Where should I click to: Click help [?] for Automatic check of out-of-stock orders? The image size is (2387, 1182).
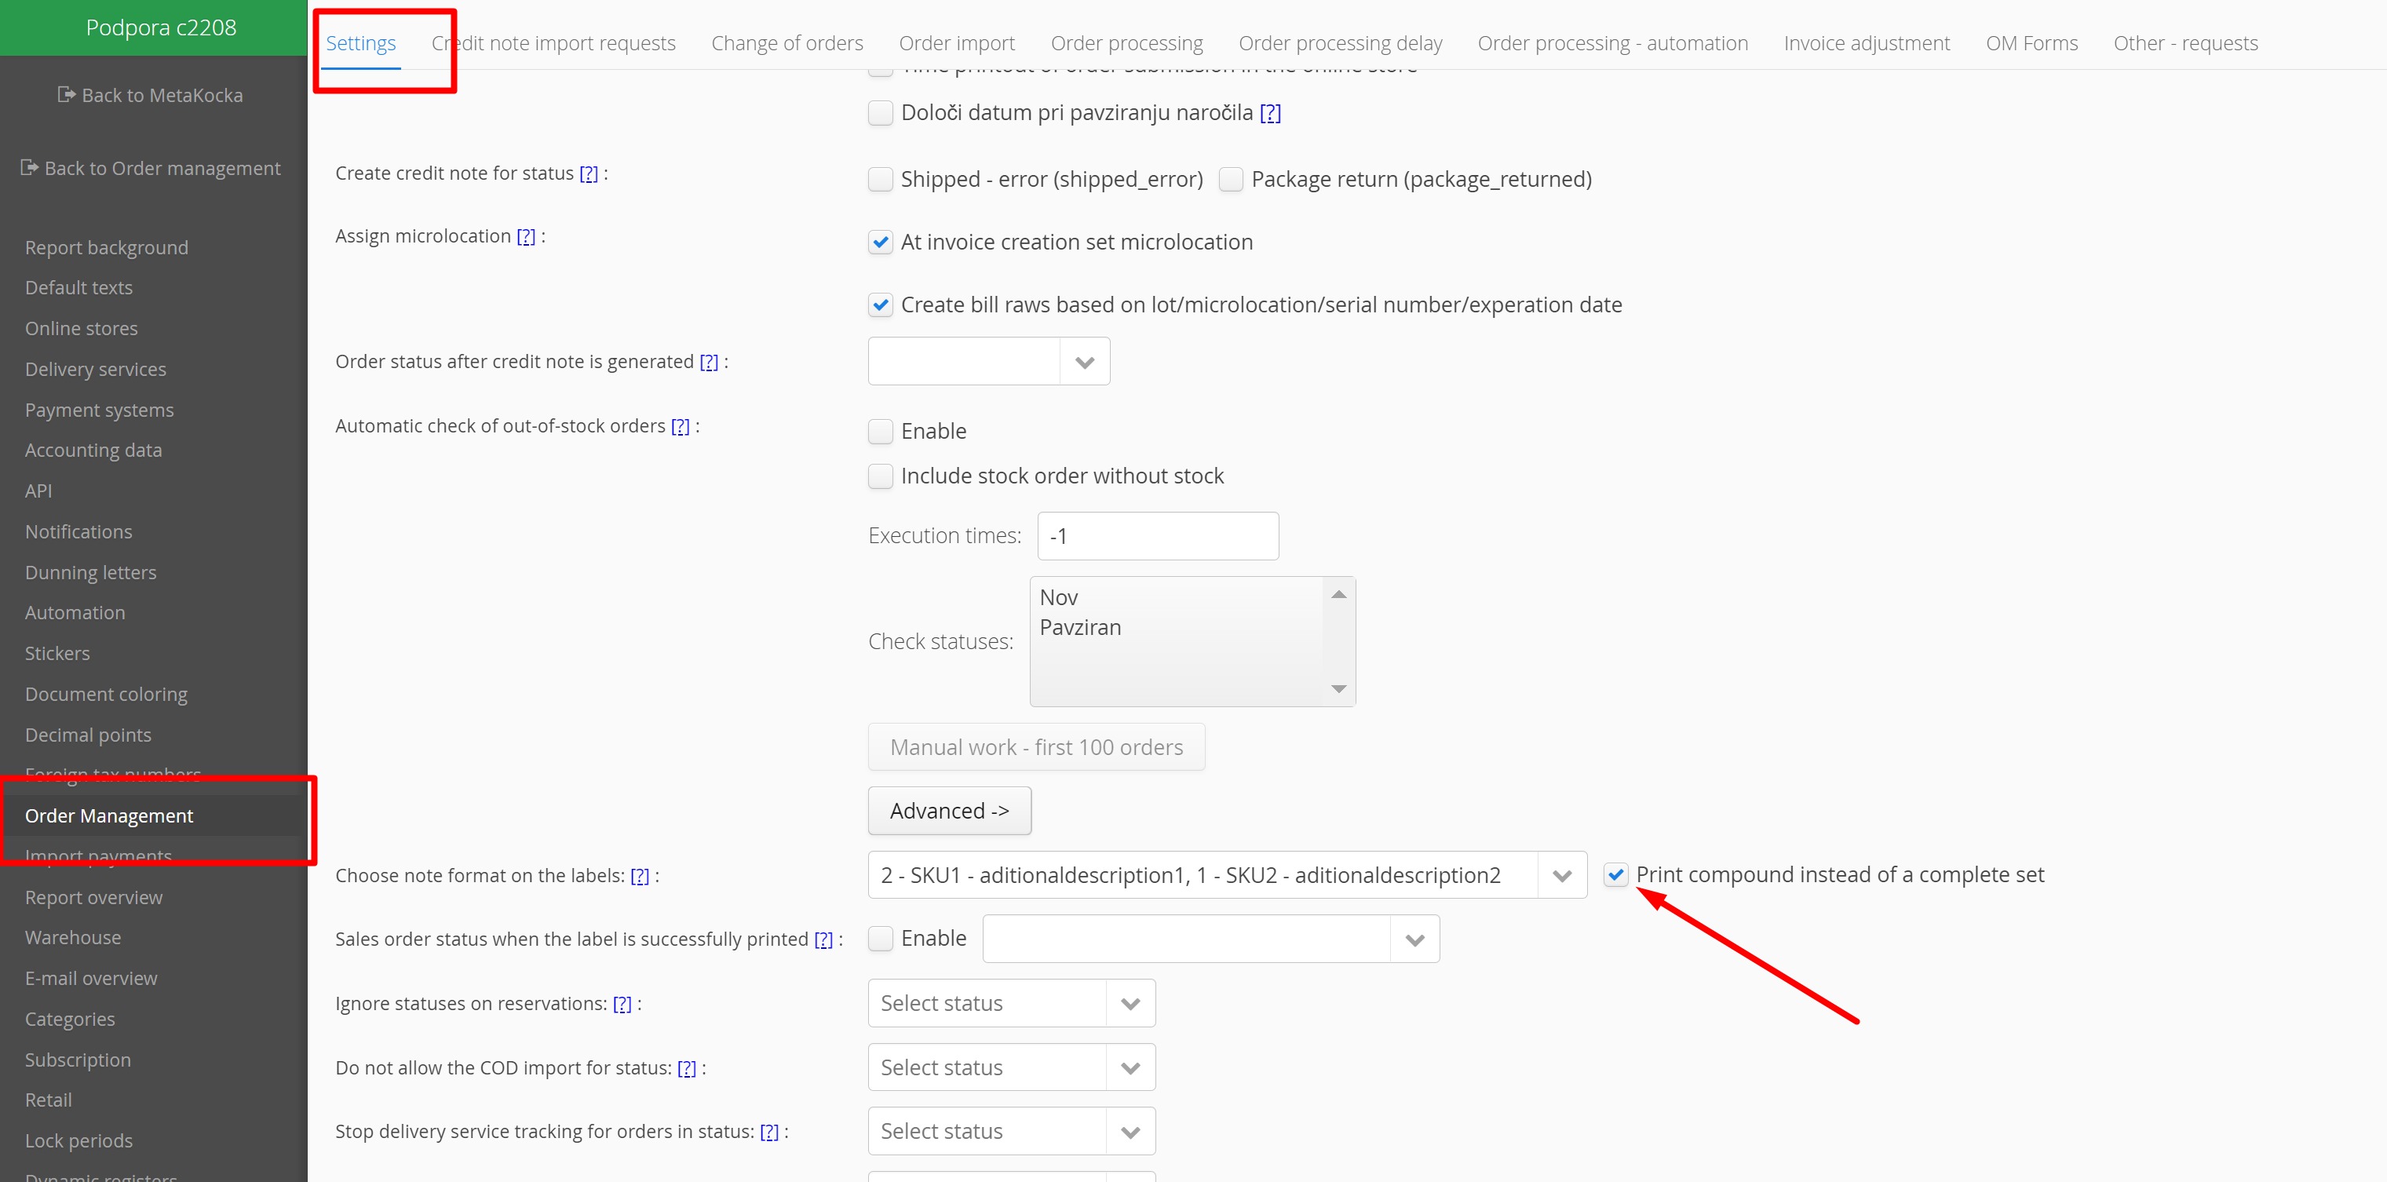(680, 426)
